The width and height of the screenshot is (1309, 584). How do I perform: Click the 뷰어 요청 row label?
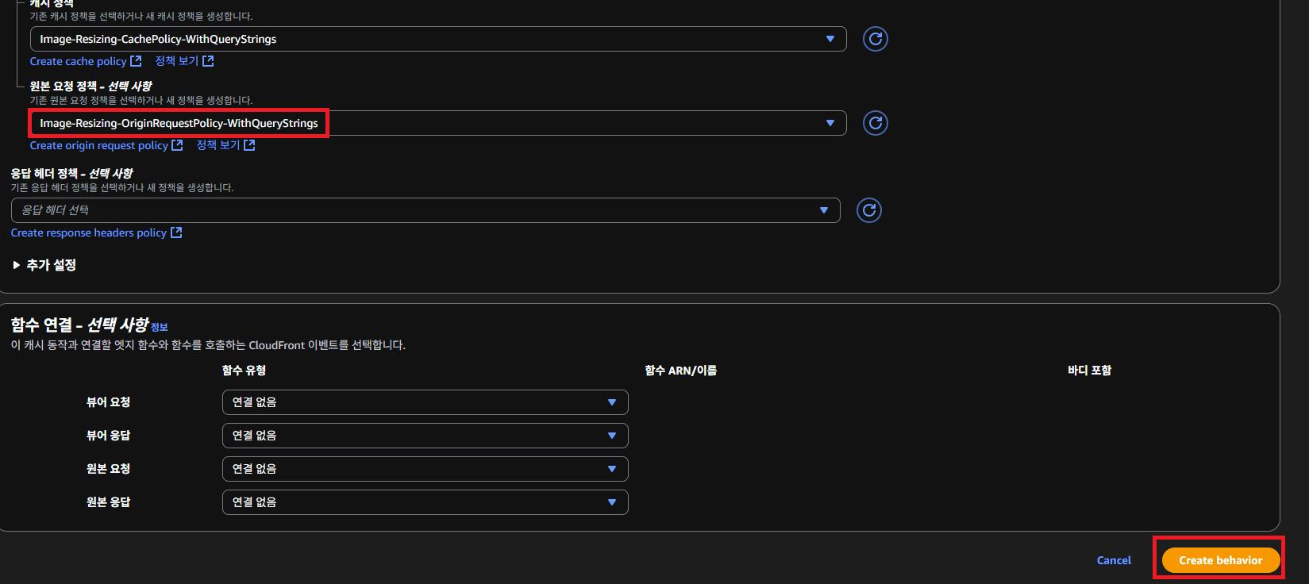pos(109,402)
